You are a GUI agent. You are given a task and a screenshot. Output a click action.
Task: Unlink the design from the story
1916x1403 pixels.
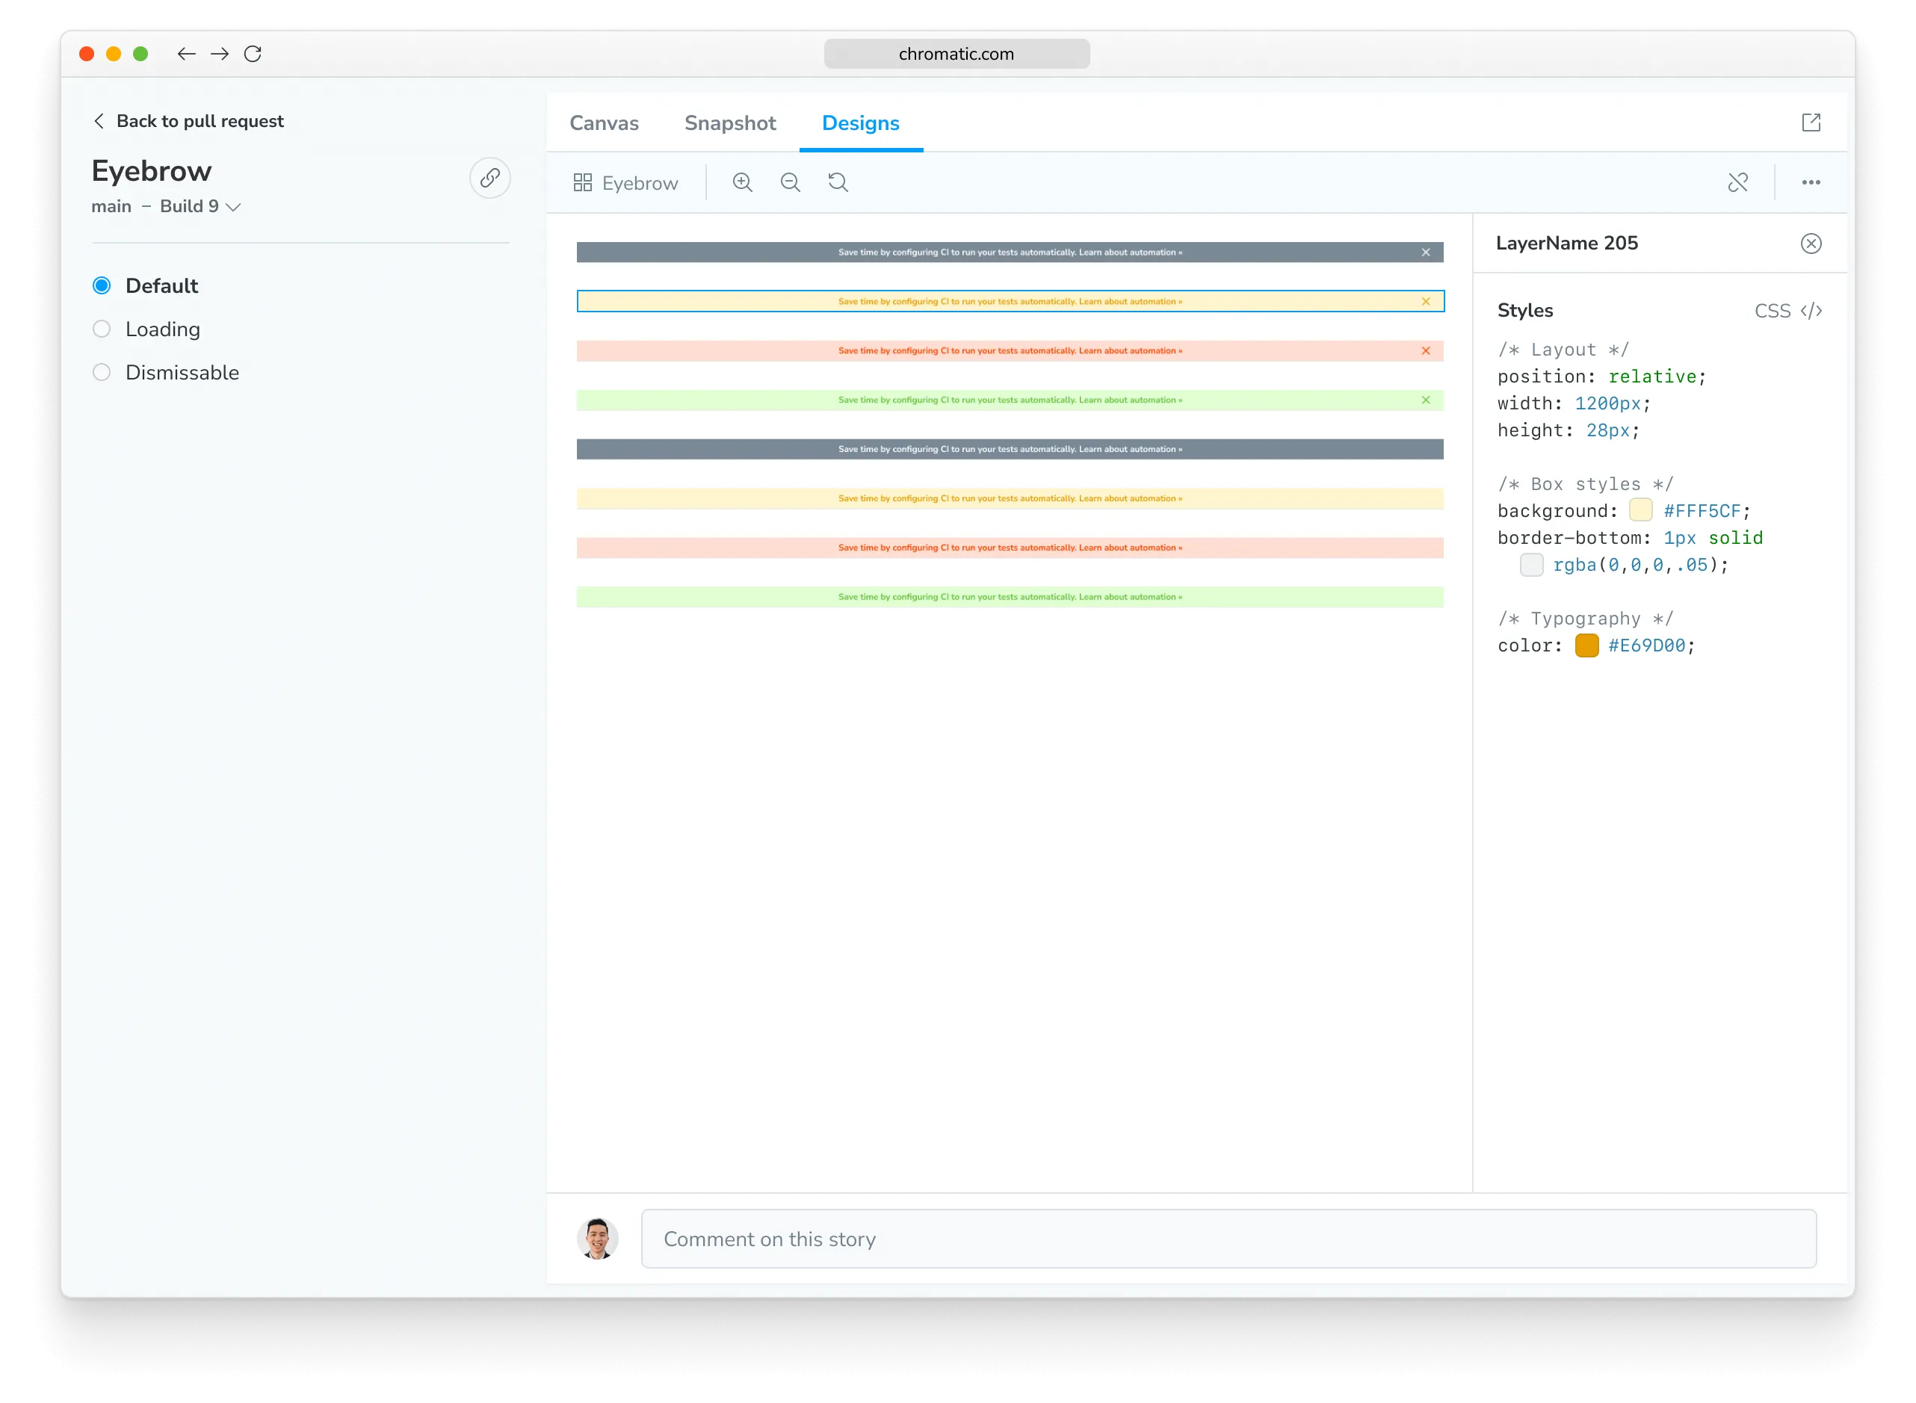[1737, 182]
